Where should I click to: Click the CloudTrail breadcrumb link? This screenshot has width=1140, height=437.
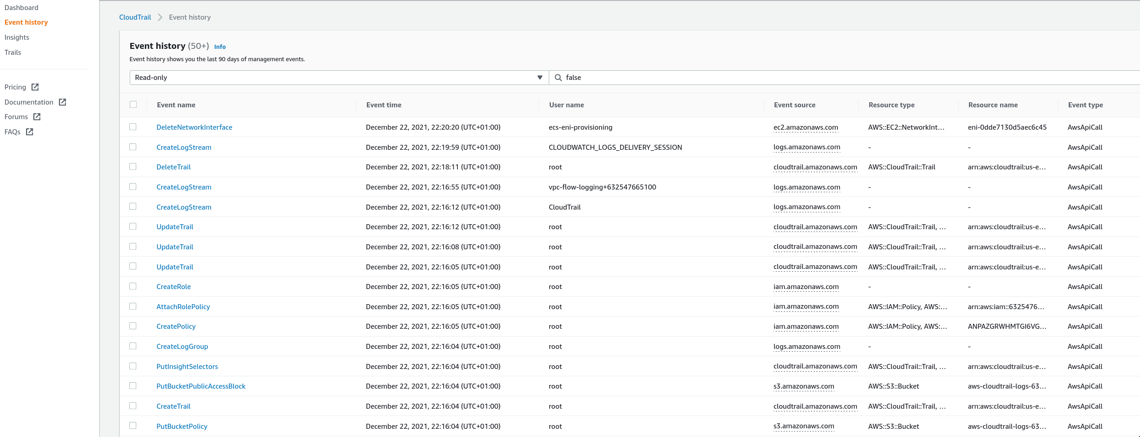[x=135, y=17]
